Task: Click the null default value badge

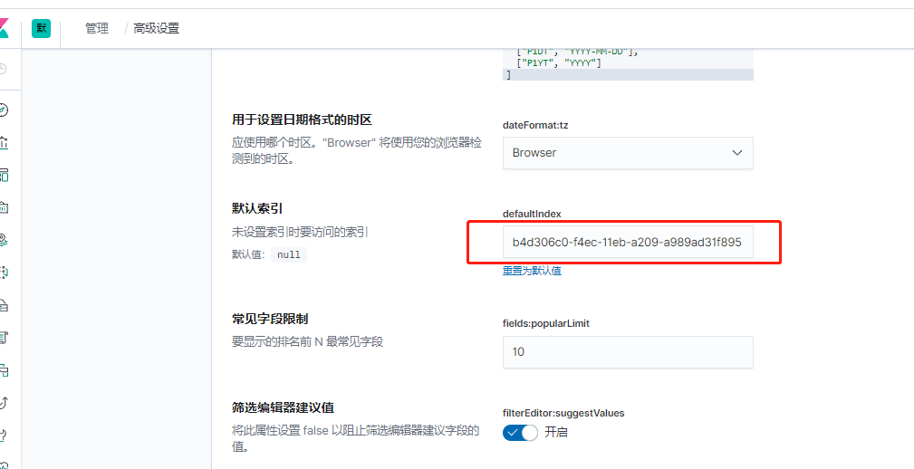Action: pos(289,254)
